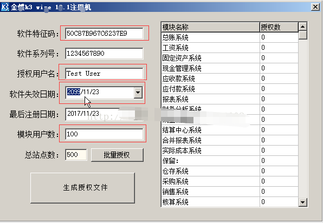Click the 模块用户数 field showing 100
Viewport: 323px width, 223px height.
(x=104, y=134)
